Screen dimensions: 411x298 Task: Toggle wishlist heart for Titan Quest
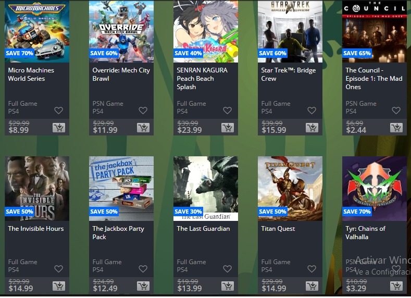[x=312, y=269]
